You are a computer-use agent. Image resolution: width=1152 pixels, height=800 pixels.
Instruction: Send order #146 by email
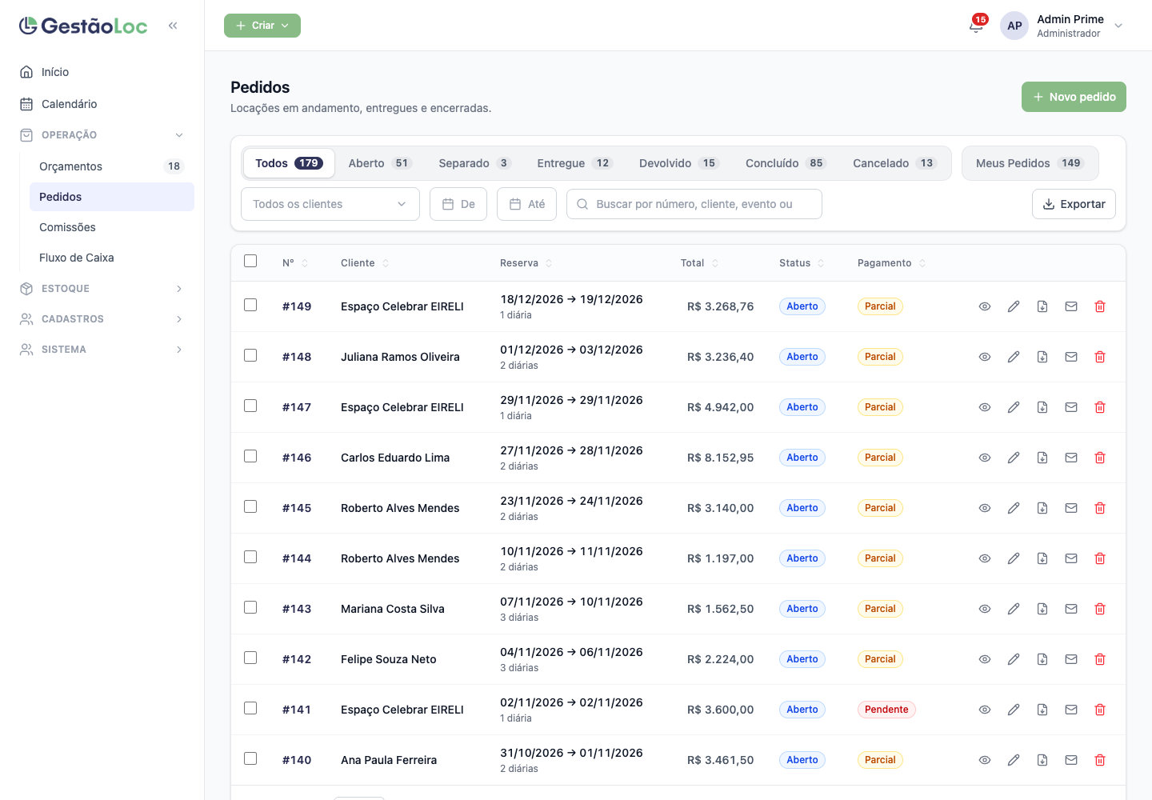coord(1071,458)
